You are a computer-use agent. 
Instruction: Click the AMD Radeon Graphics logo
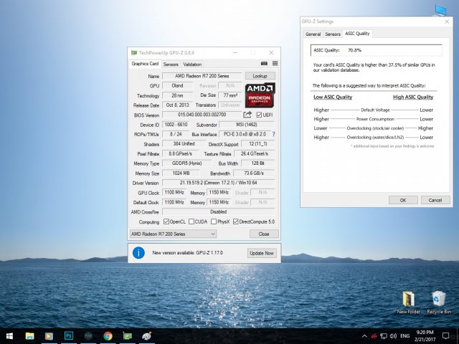coord(259,93)
